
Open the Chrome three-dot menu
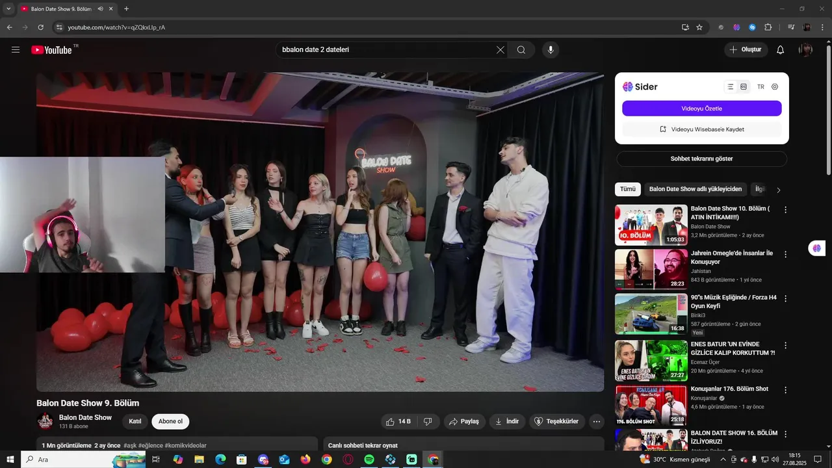coord(823,27)
